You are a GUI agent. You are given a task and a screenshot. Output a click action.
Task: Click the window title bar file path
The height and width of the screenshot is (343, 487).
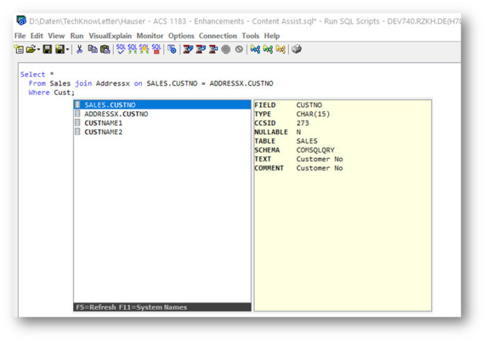pos(173,21)
